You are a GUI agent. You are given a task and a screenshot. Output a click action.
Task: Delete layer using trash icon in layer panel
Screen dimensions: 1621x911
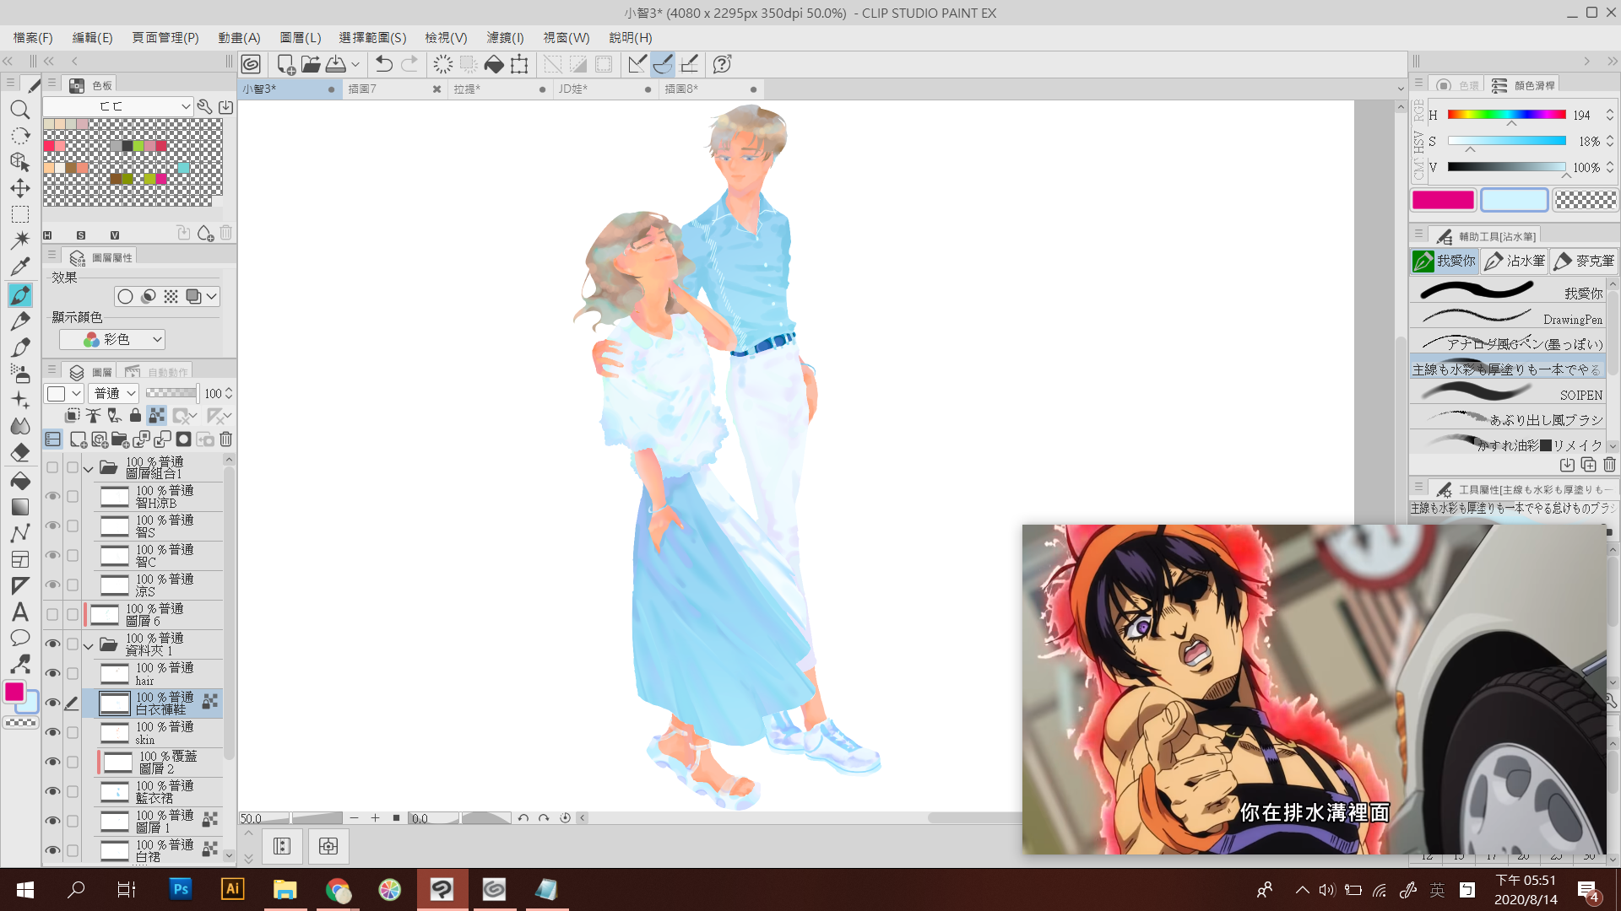(225, 439)
